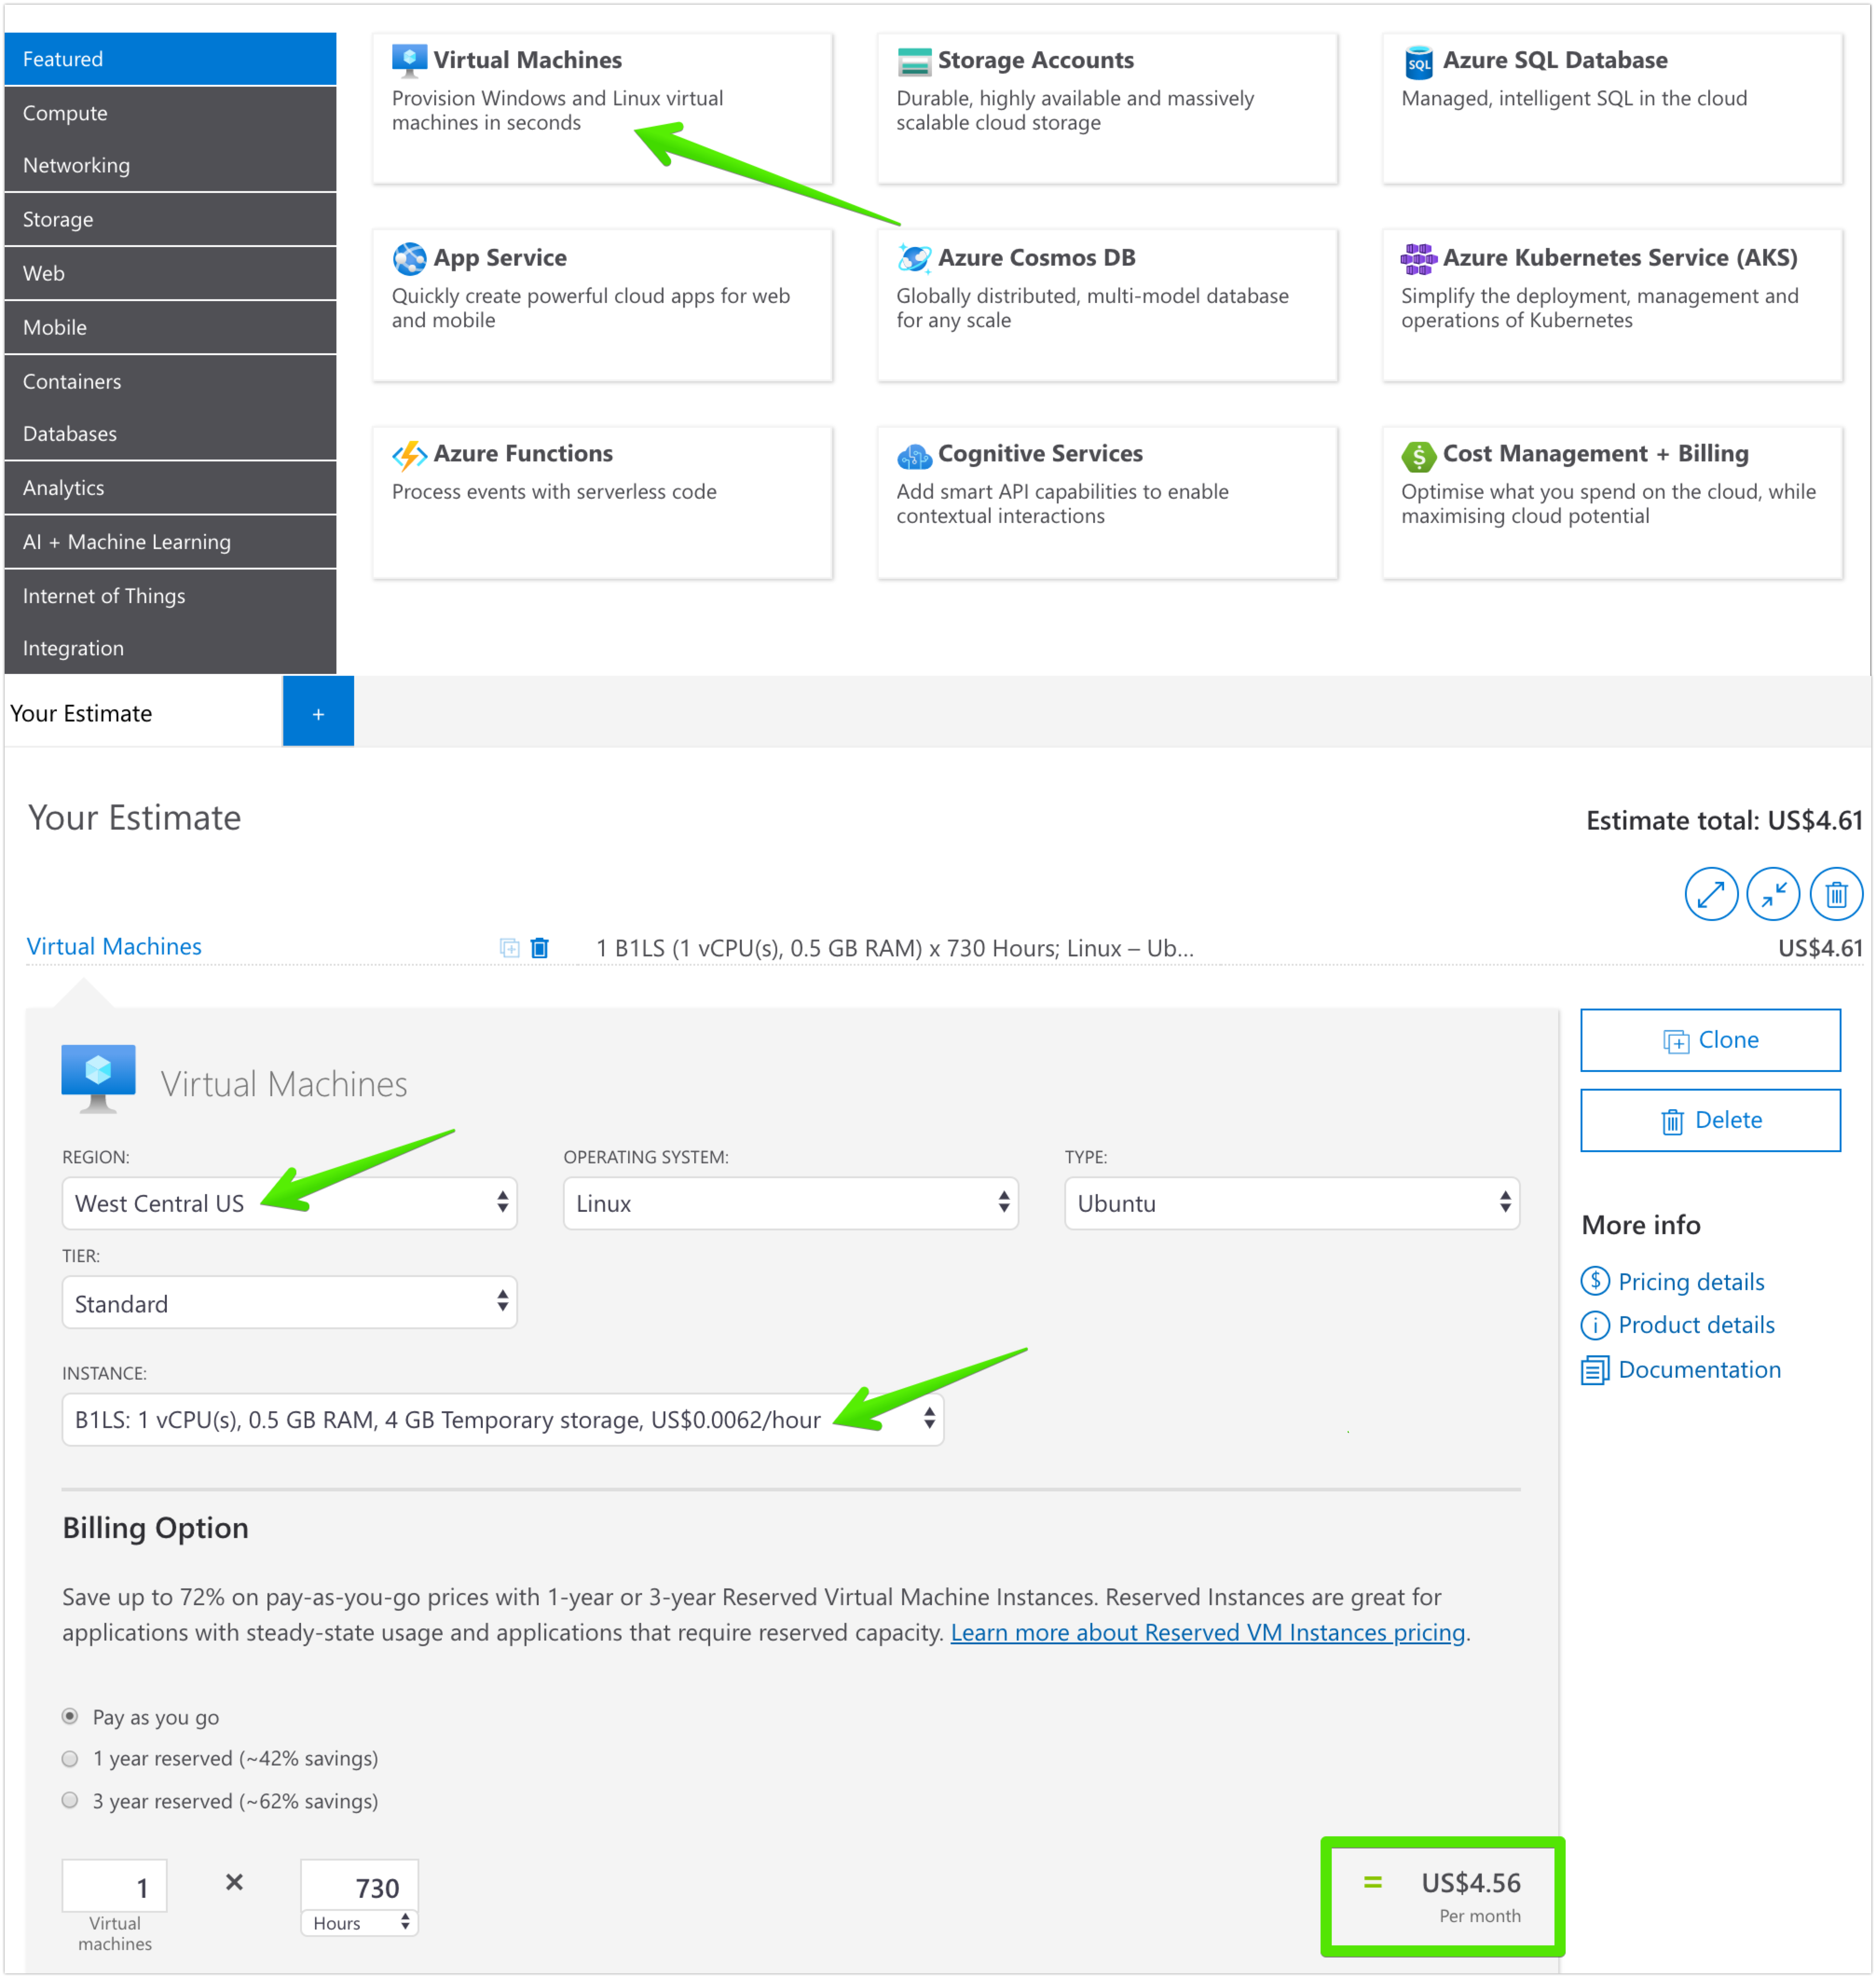1876x1978 pixels.
Task: Open the Region dropdown showing West Central US
Action: click(289, 1203)
